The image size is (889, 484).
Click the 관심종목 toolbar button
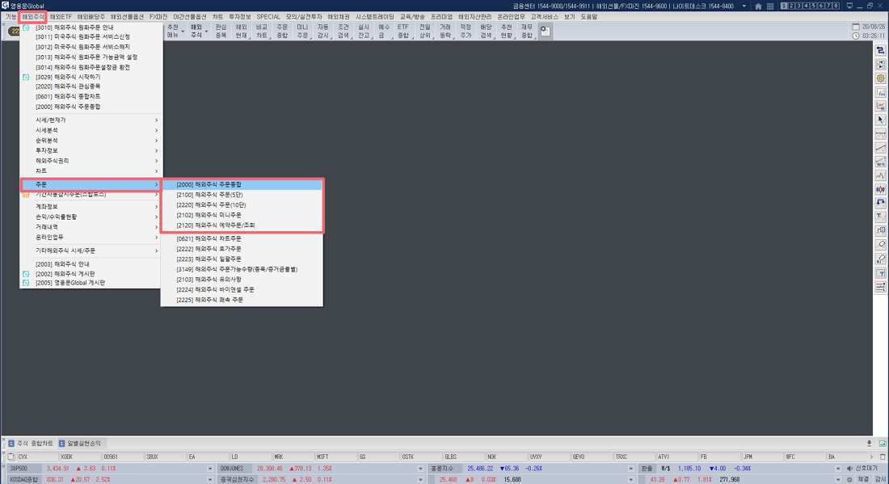[x=221, y=32]
